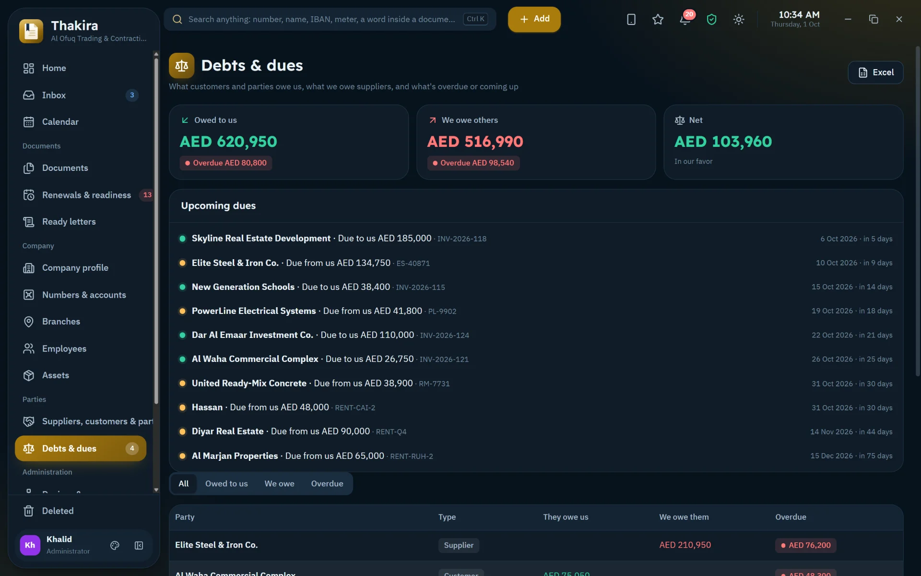The width and height of the screenshot is (921, 576).
Task: Open Employees in sidebar
Action: pyautogui.click(x=81, y=348)
